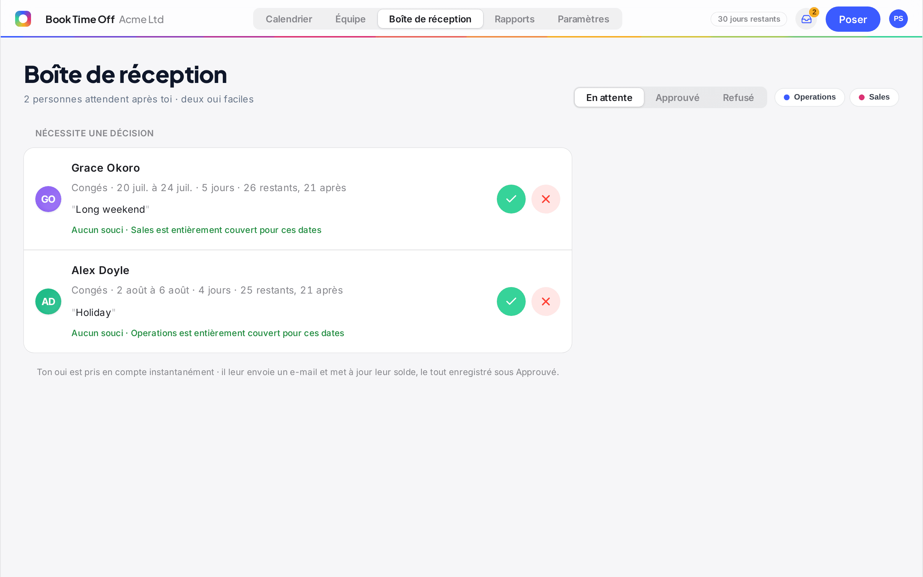Click the Grace Okoro name
The image size is (923, 577).
pos(106,168)
